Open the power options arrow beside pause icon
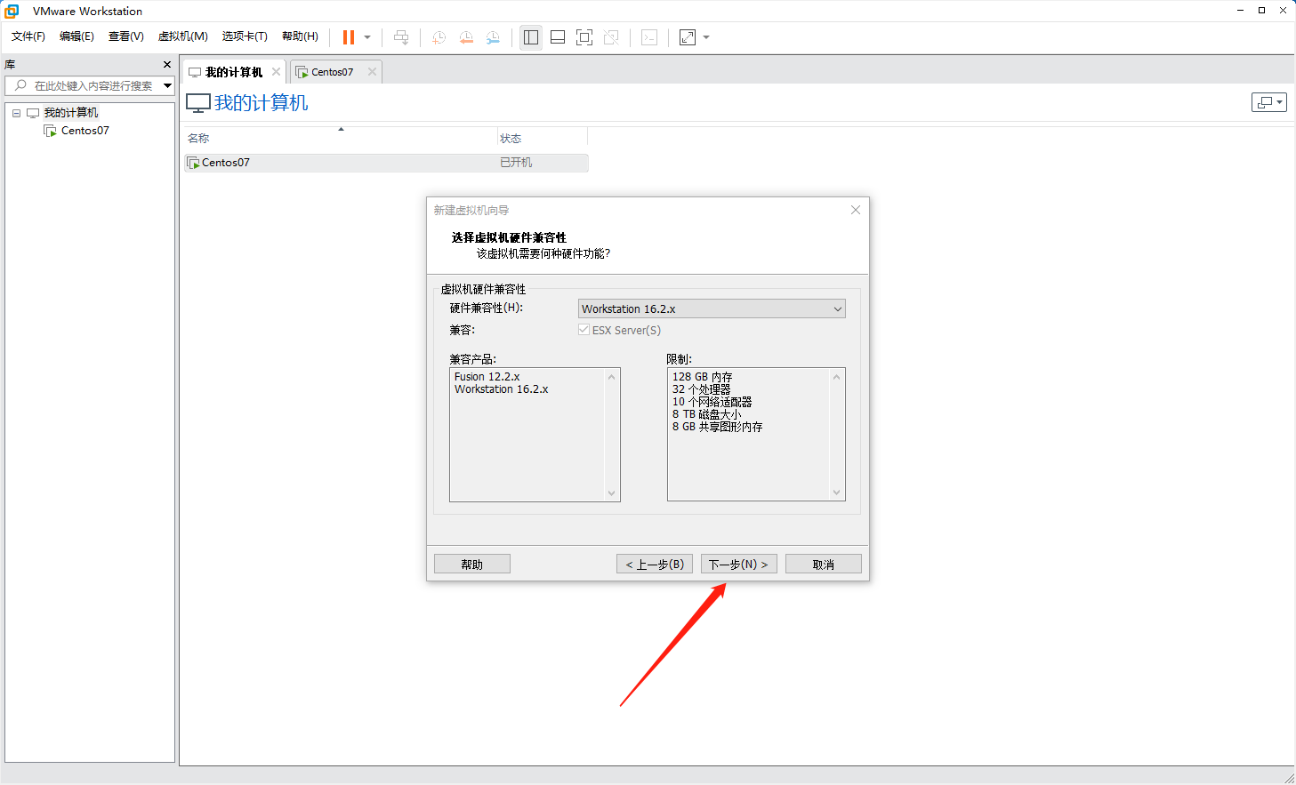 click(367, 37)
